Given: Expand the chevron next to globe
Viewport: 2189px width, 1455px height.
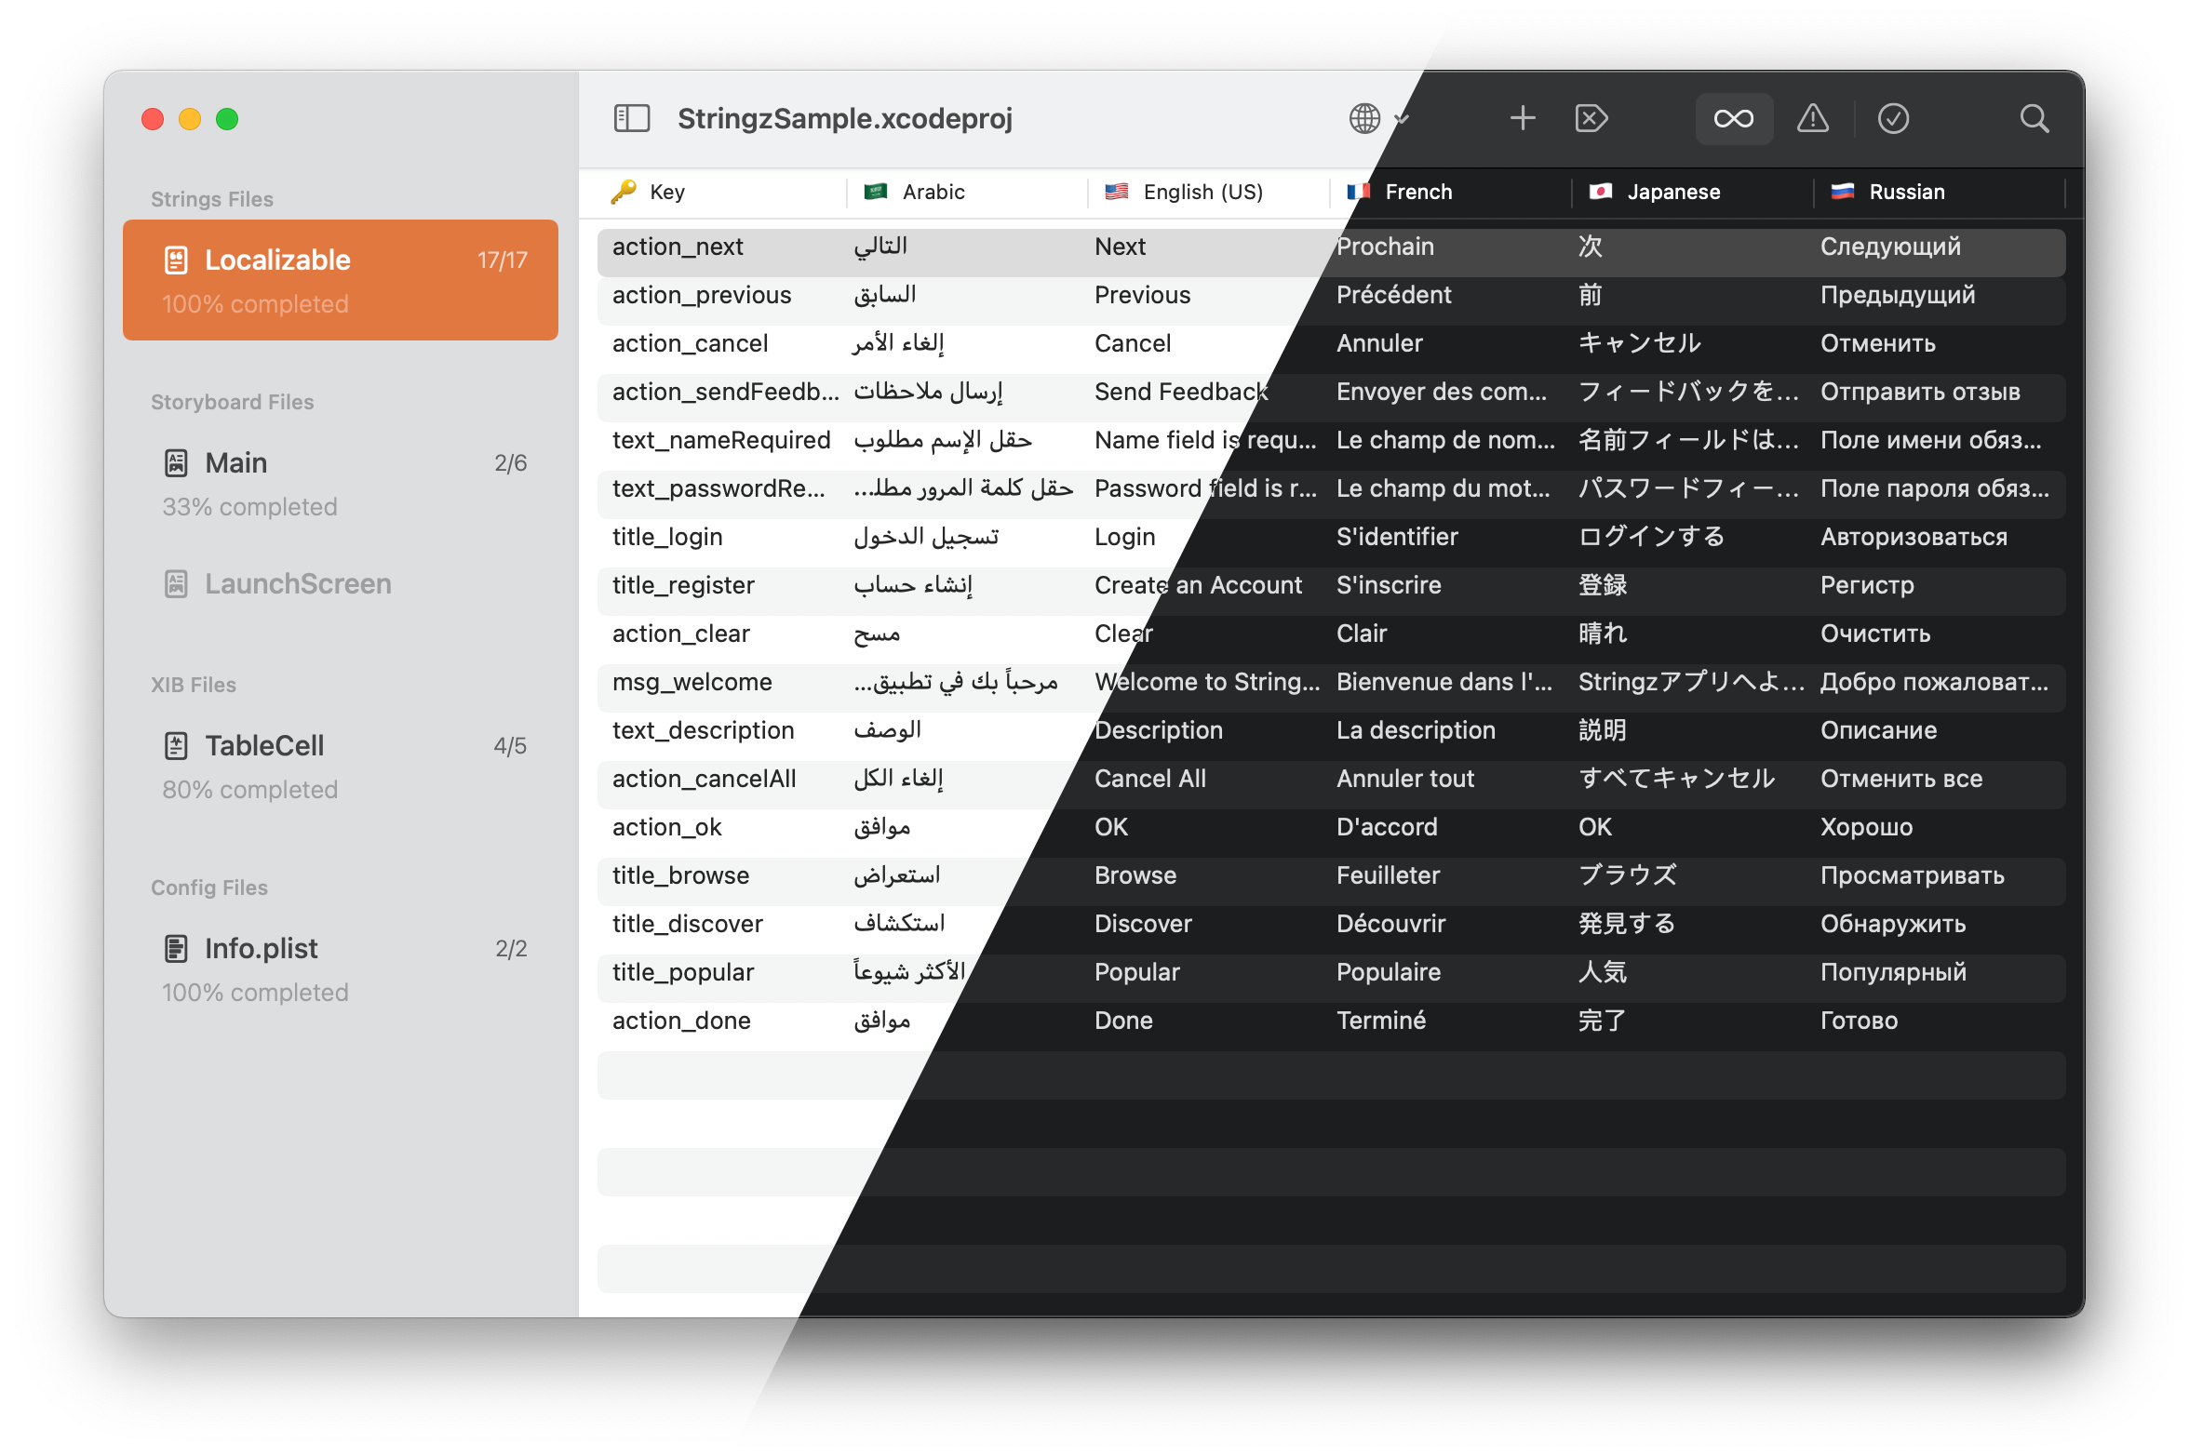Looking at the screenshot, I should (x=1403, y=118).
